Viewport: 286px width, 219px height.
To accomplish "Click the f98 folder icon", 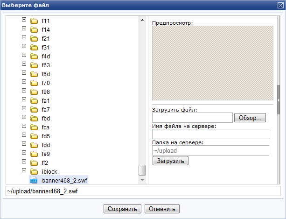I will tap(34, 92).
